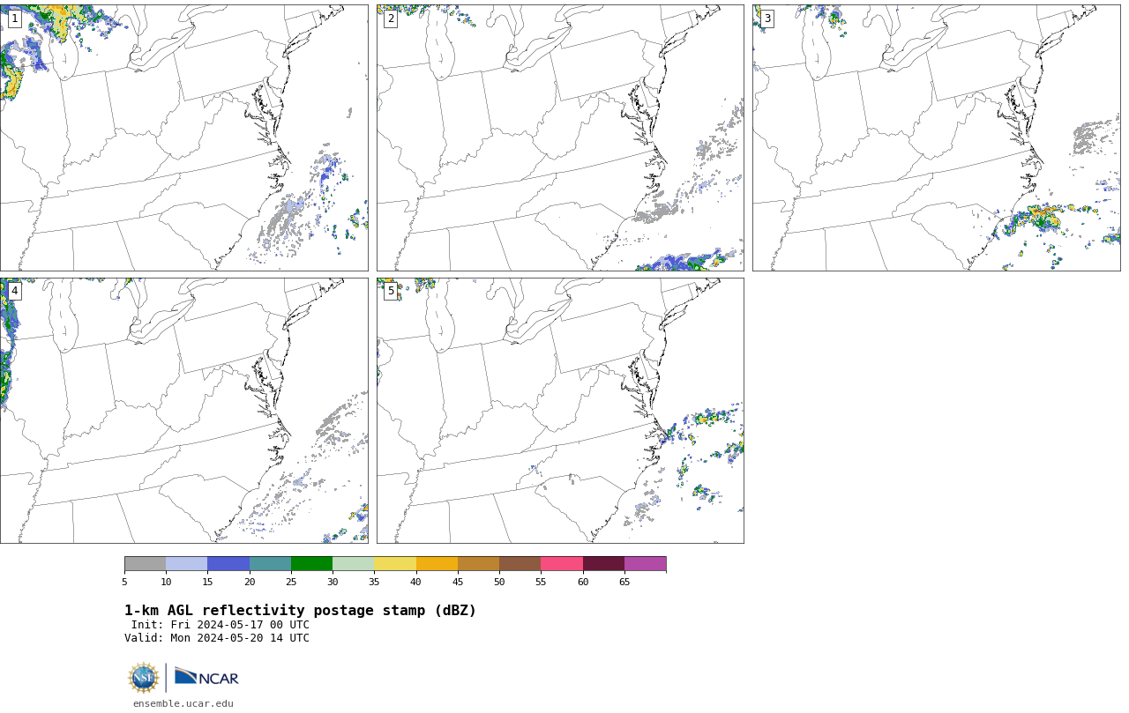Click the maroon 60-65 dBZ swatch
This screenshot has height=713, width=1129.
click(603, 564)
